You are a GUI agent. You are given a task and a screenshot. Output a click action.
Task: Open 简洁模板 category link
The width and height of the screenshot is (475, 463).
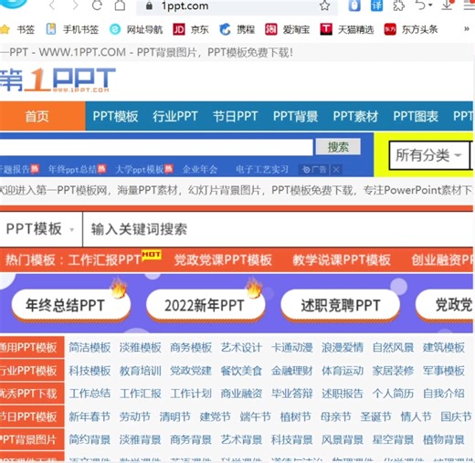[90, 347]
